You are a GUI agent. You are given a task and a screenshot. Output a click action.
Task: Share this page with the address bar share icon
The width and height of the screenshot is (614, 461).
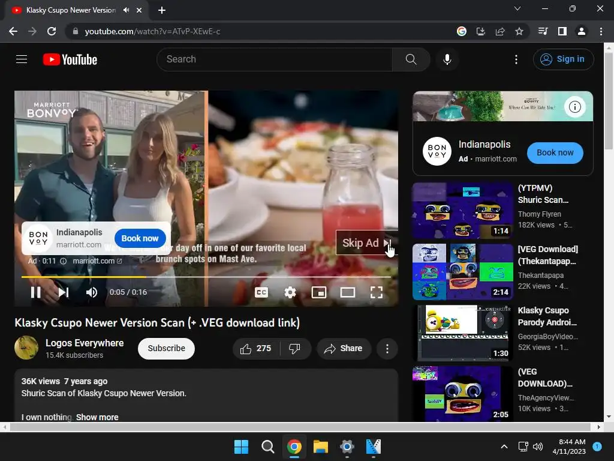(500, 31)
